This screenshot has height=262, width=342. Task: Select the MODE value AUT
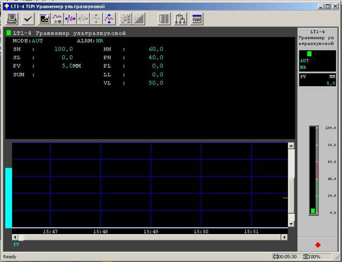click(x=37, y=41)
